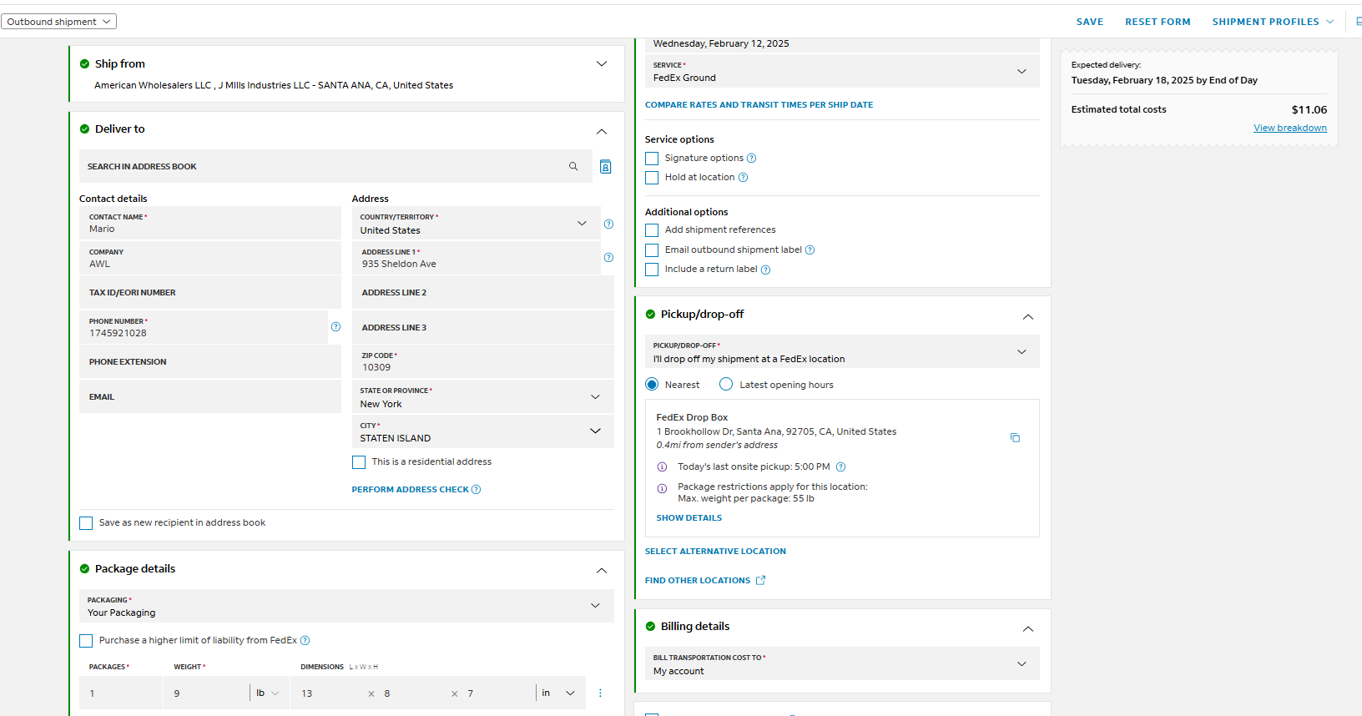Open help for Address Line 1

[x=608, y=257]
